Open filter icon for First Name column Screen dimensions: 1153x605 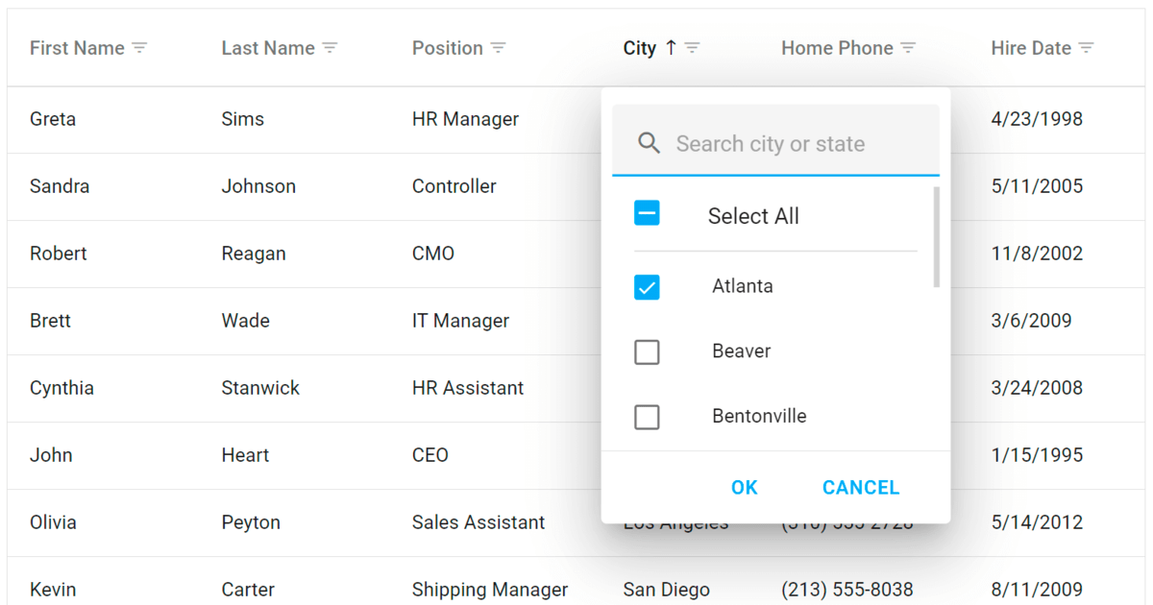tap(139, 48)
